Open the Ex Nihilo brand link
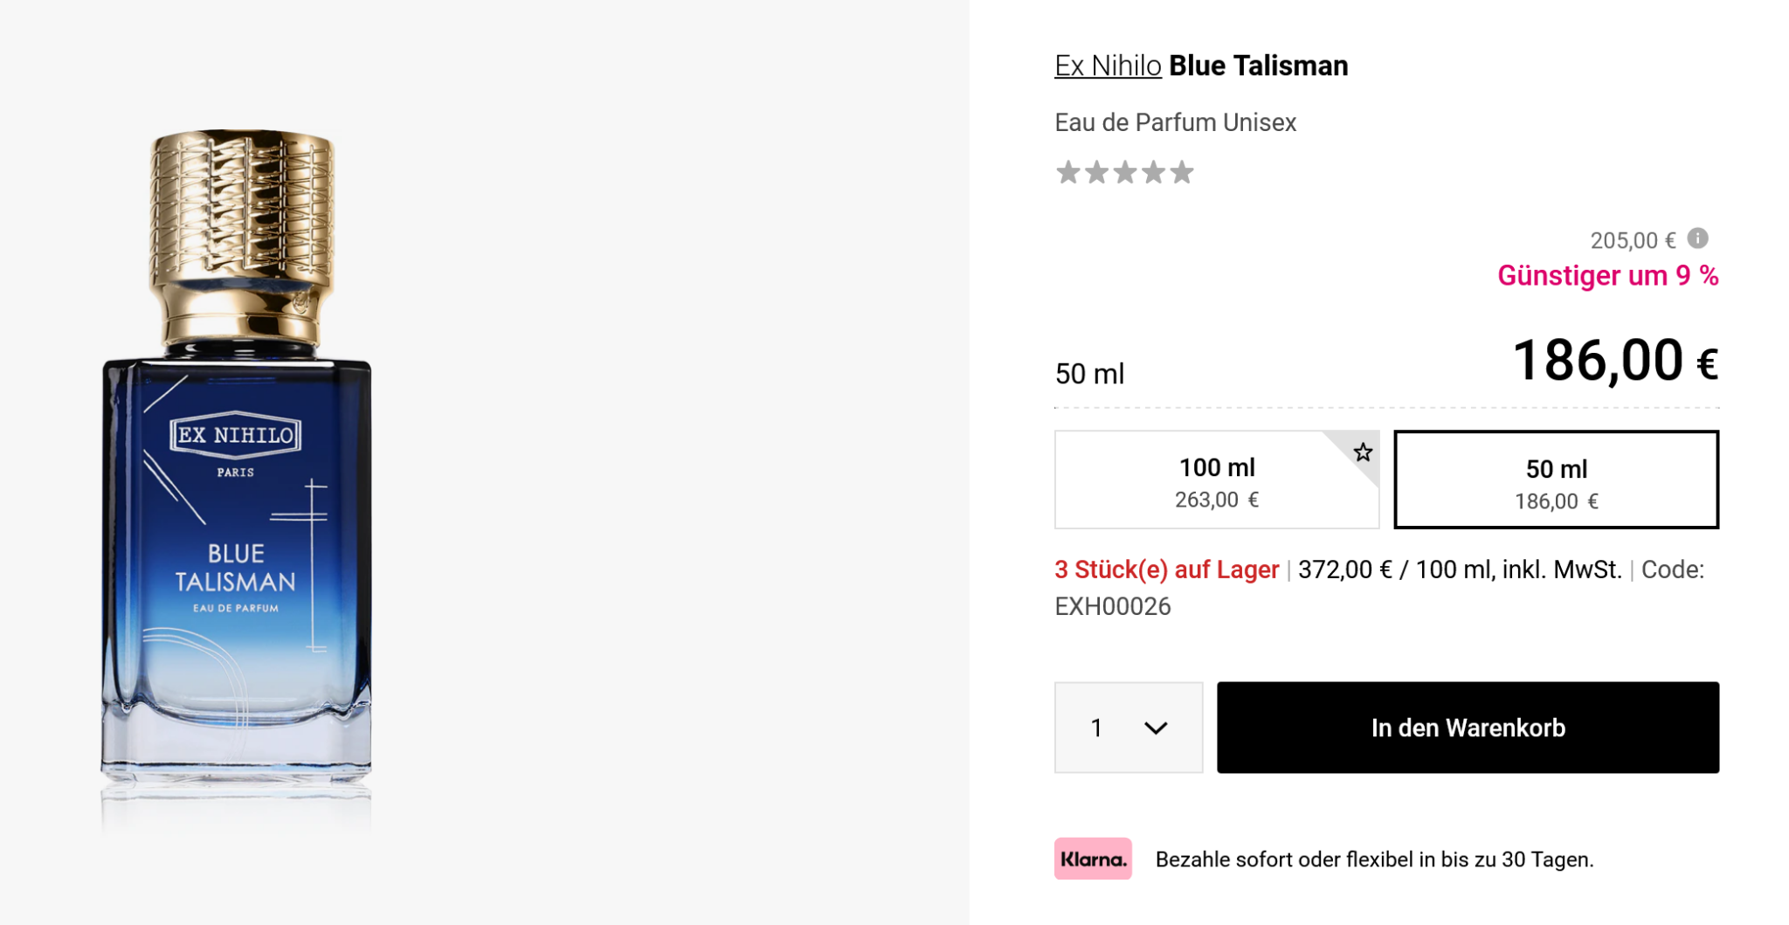The image size is (1789, 925). [1108, 66]
